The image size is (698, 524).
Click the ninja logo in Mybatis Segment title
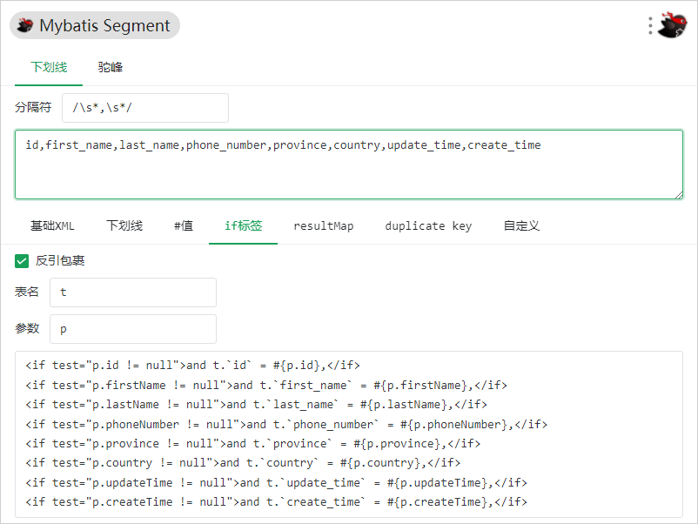(x=25, y=25)
